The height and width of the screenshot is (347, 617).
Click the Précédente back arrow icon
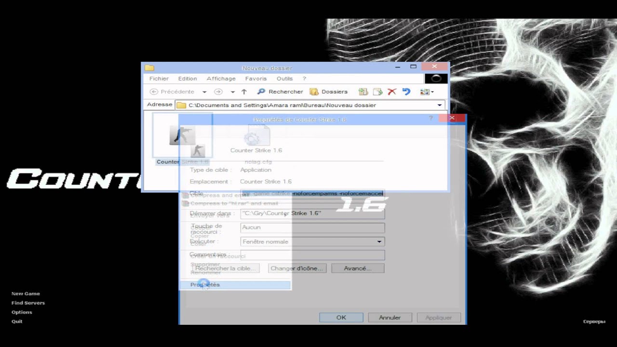click(x=154, y=92)
